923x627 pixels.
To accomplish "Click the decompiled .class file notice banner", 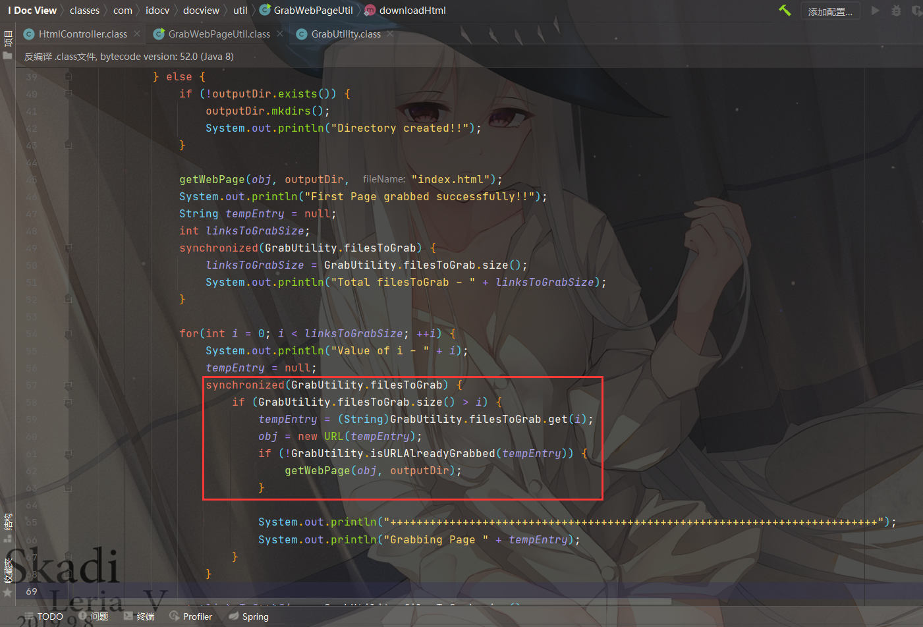I will coord(129,57).
